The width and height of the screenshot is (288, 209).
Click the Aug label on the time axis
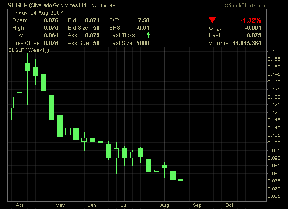(164, 205)
